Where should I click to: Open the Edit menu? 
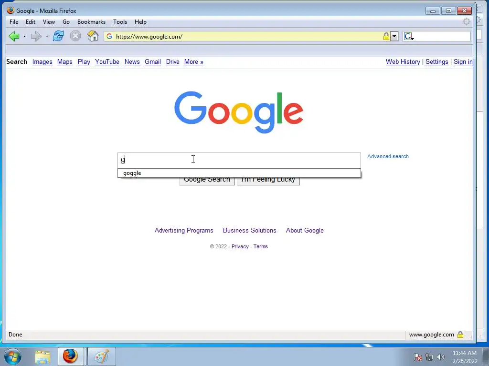point(30,22)
